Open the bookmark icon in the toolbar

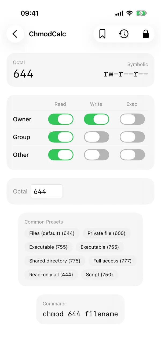coord(102,34)
